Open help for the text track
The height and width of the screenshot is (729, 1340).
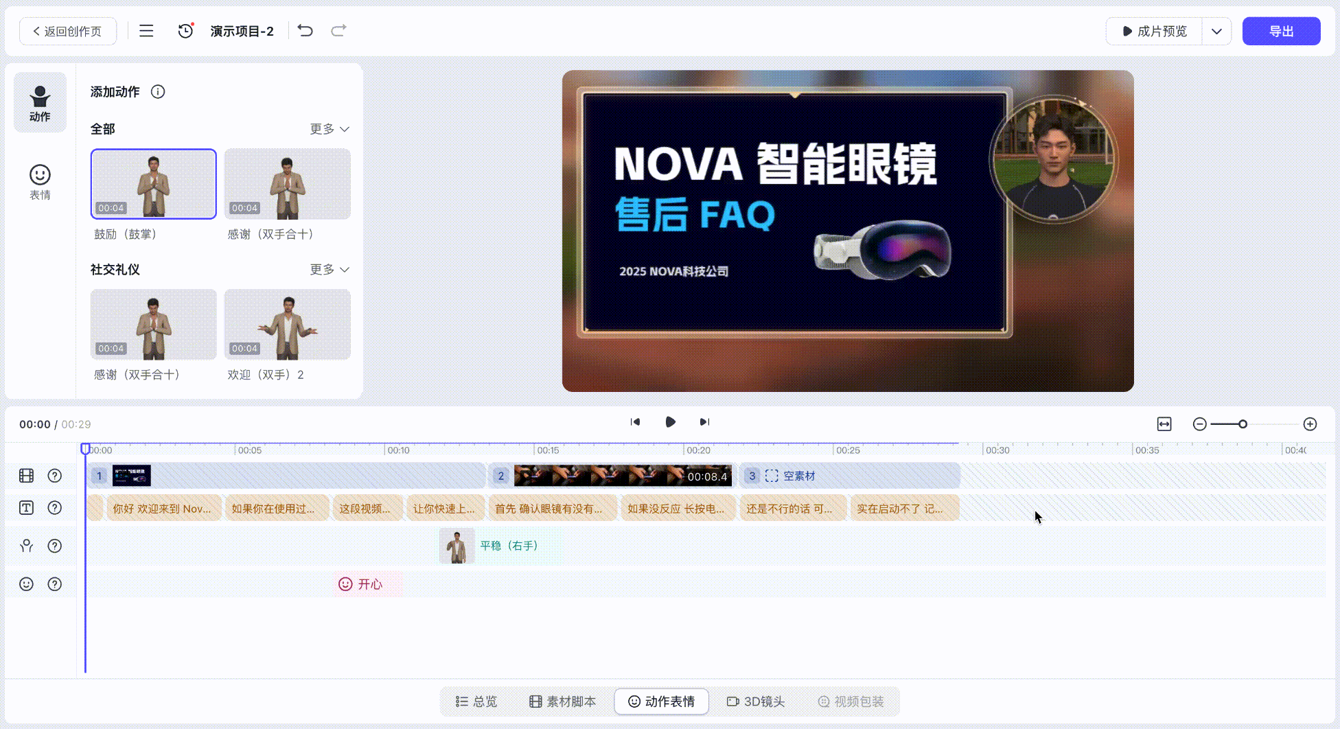(x=55, y=508)
